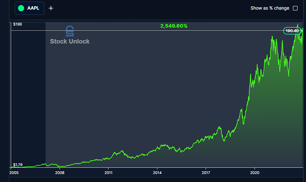Click the 2,549.60% gain text
The width and height of the screenshot is (306, 182).
(x=174, y=26)
